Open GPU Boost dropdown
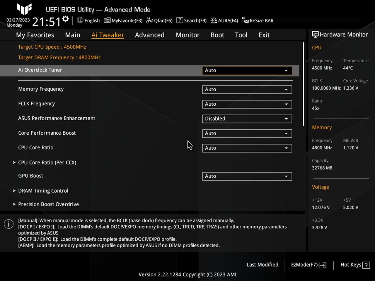Screen dimensions: 375x281 tap(247, 176)
